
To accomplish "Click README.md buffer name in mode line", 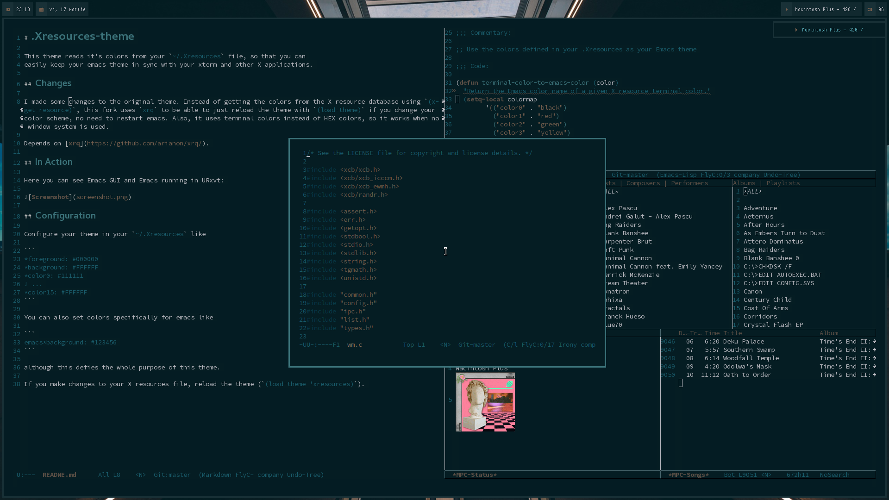I will tap(59, 475).
